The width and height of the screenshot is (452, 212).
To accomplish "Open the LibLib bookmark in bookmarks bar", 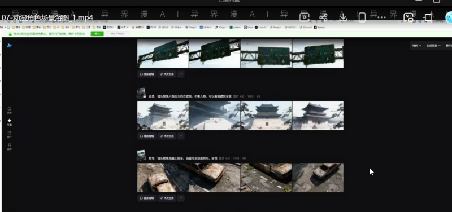I will (x=206, y=27).
